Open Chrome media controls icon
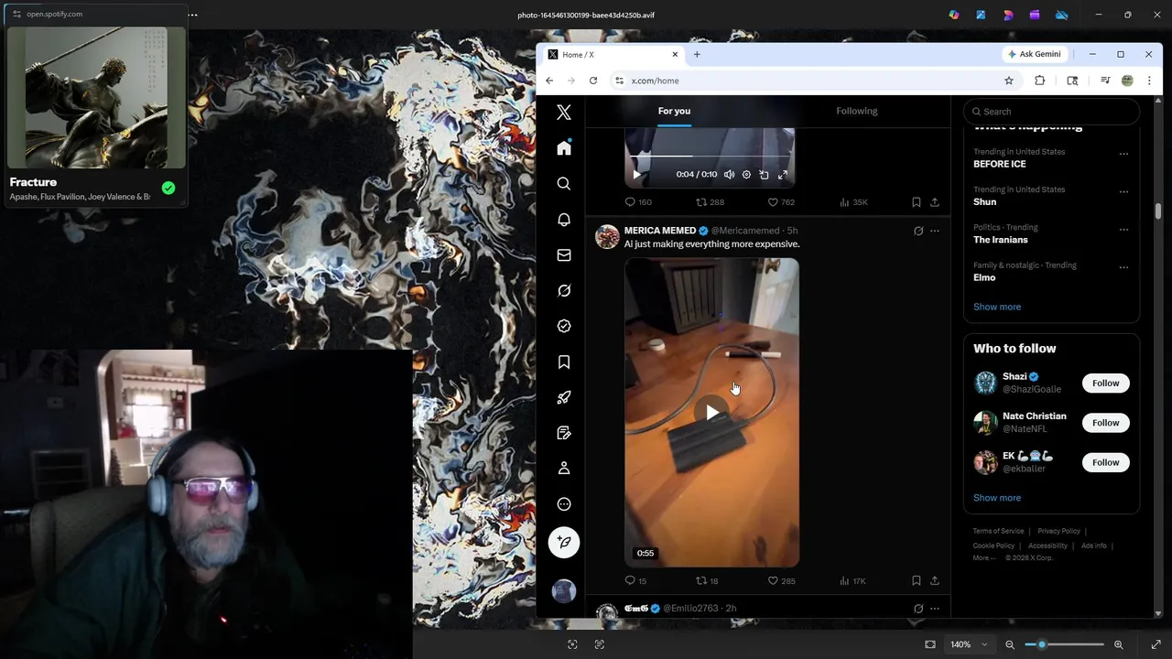This screenshot has height=659, width=1172. 1105,81
